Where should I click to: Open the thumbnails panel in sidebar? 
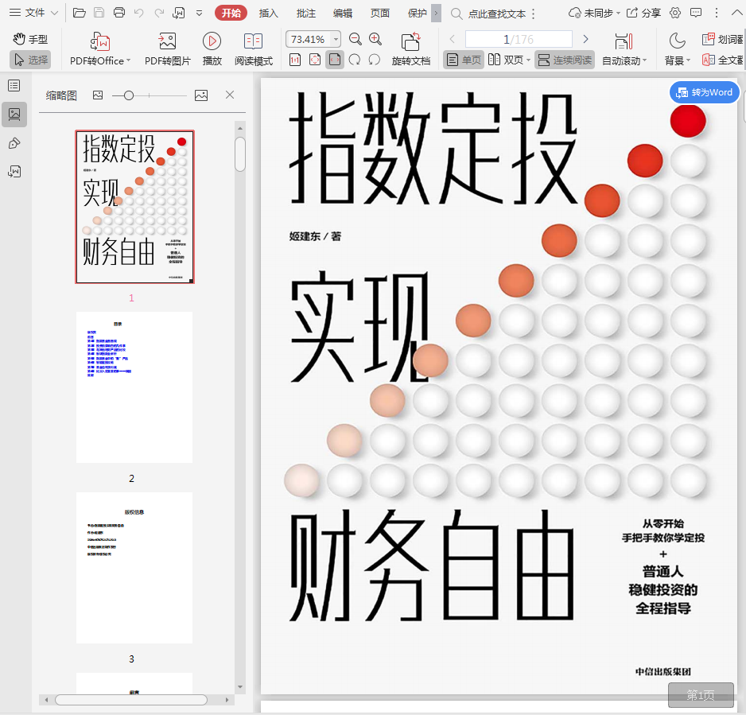coord(14,115)
